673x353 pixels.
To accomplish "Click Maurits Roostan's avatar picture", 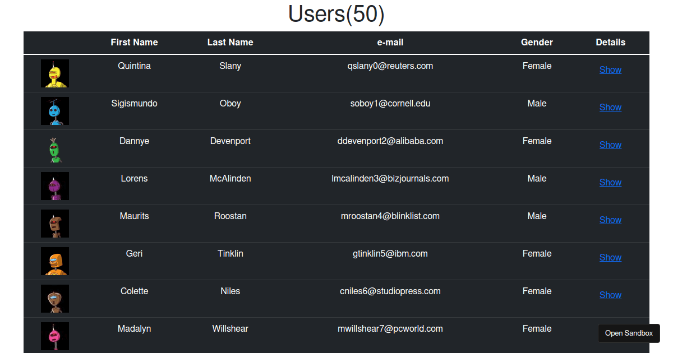I will click(54, 223).
